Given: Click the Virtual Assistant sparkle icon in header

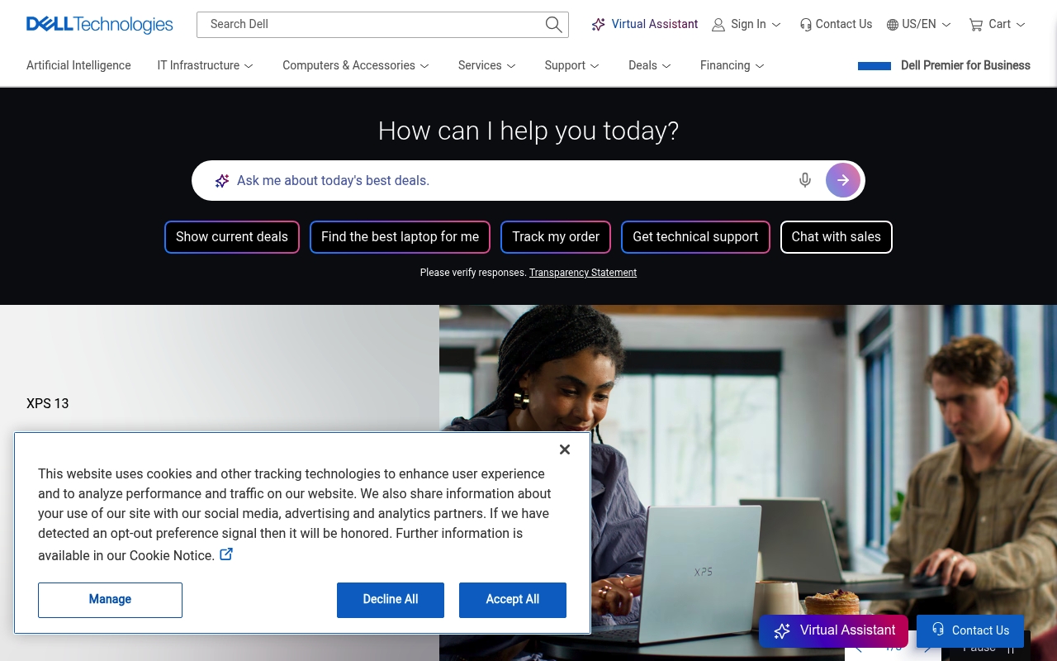Looking at the screenshot, I should coord(599,25).
